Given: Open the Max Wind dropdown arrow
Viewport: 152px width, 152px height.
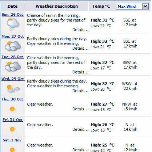Looking at the screenshot, I should 145,6.
